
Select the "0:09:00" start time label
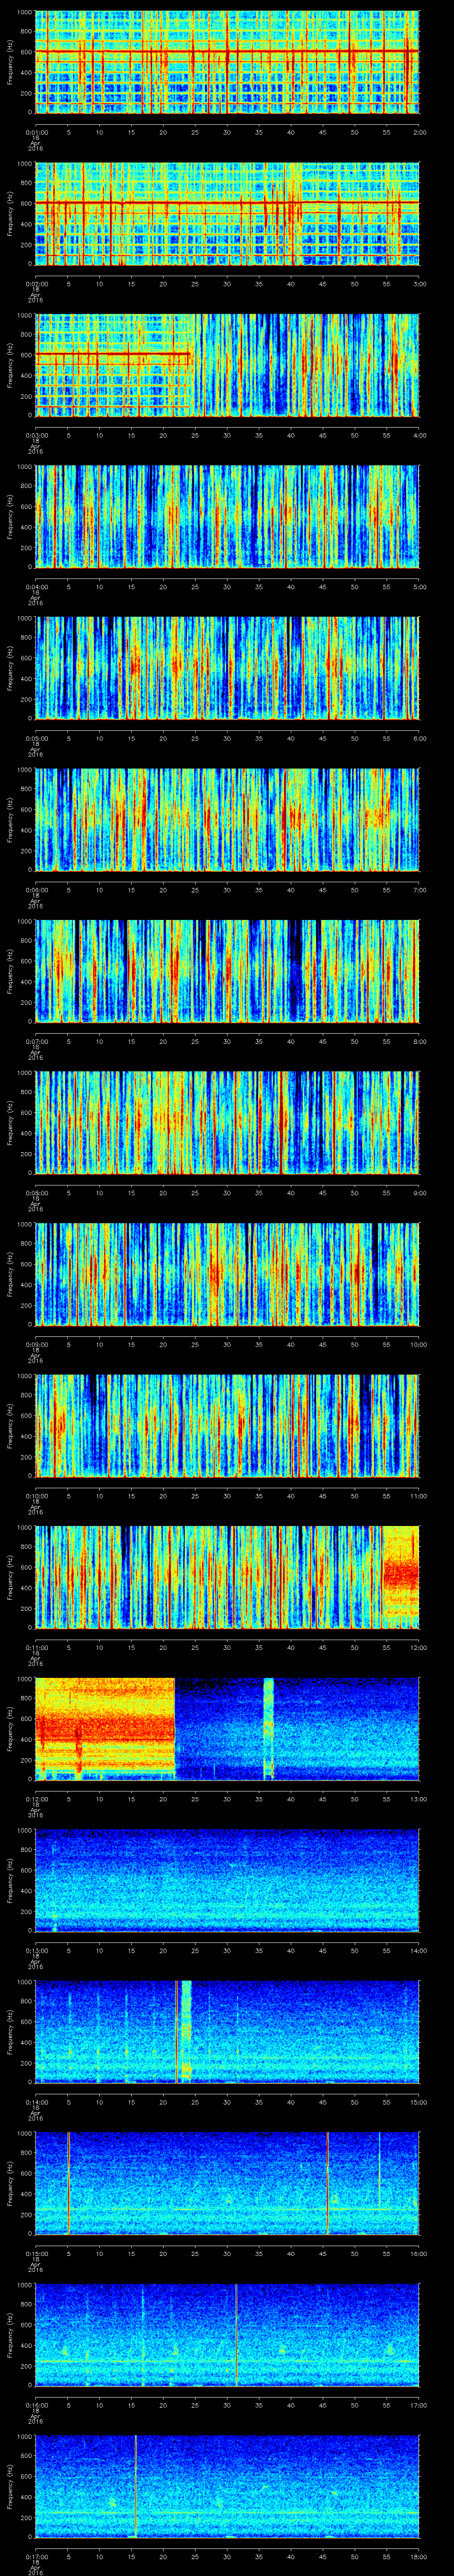point(36,1344)
